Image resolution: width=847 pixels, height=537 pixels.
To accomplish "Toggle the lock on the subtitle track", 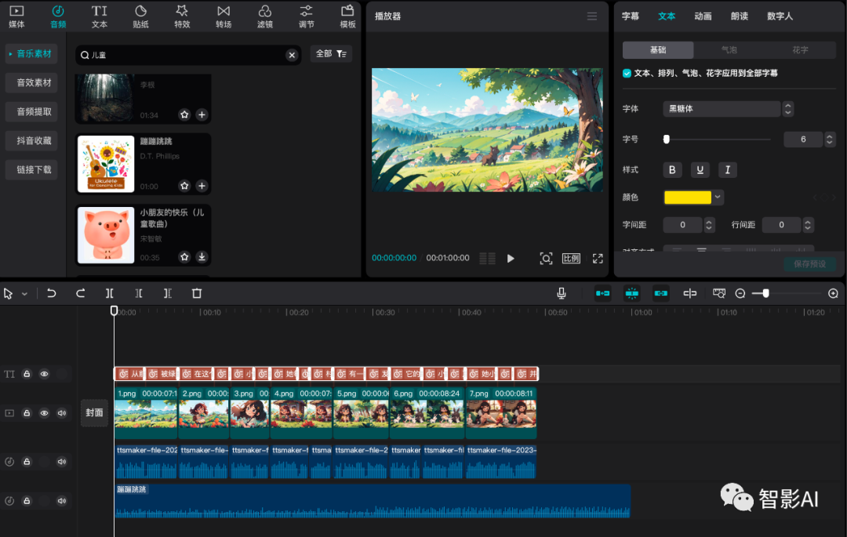I will coord(27,374).
